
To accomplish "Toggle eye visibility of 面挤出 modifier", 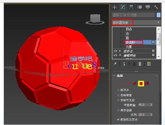I will [115, 51].
